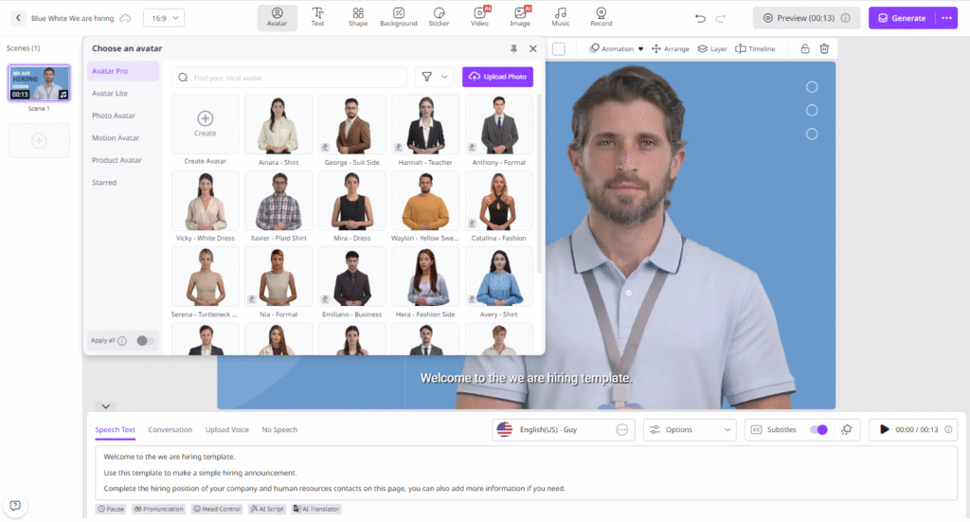Expand the Options dropdown

(x=690, y=429)
